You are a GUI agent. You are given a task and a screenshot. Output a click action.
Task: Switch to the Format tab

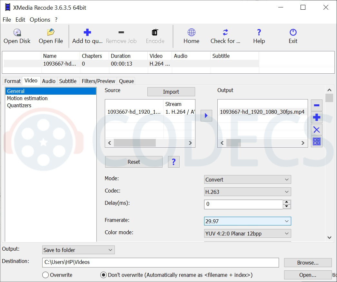tap(13, 81)
